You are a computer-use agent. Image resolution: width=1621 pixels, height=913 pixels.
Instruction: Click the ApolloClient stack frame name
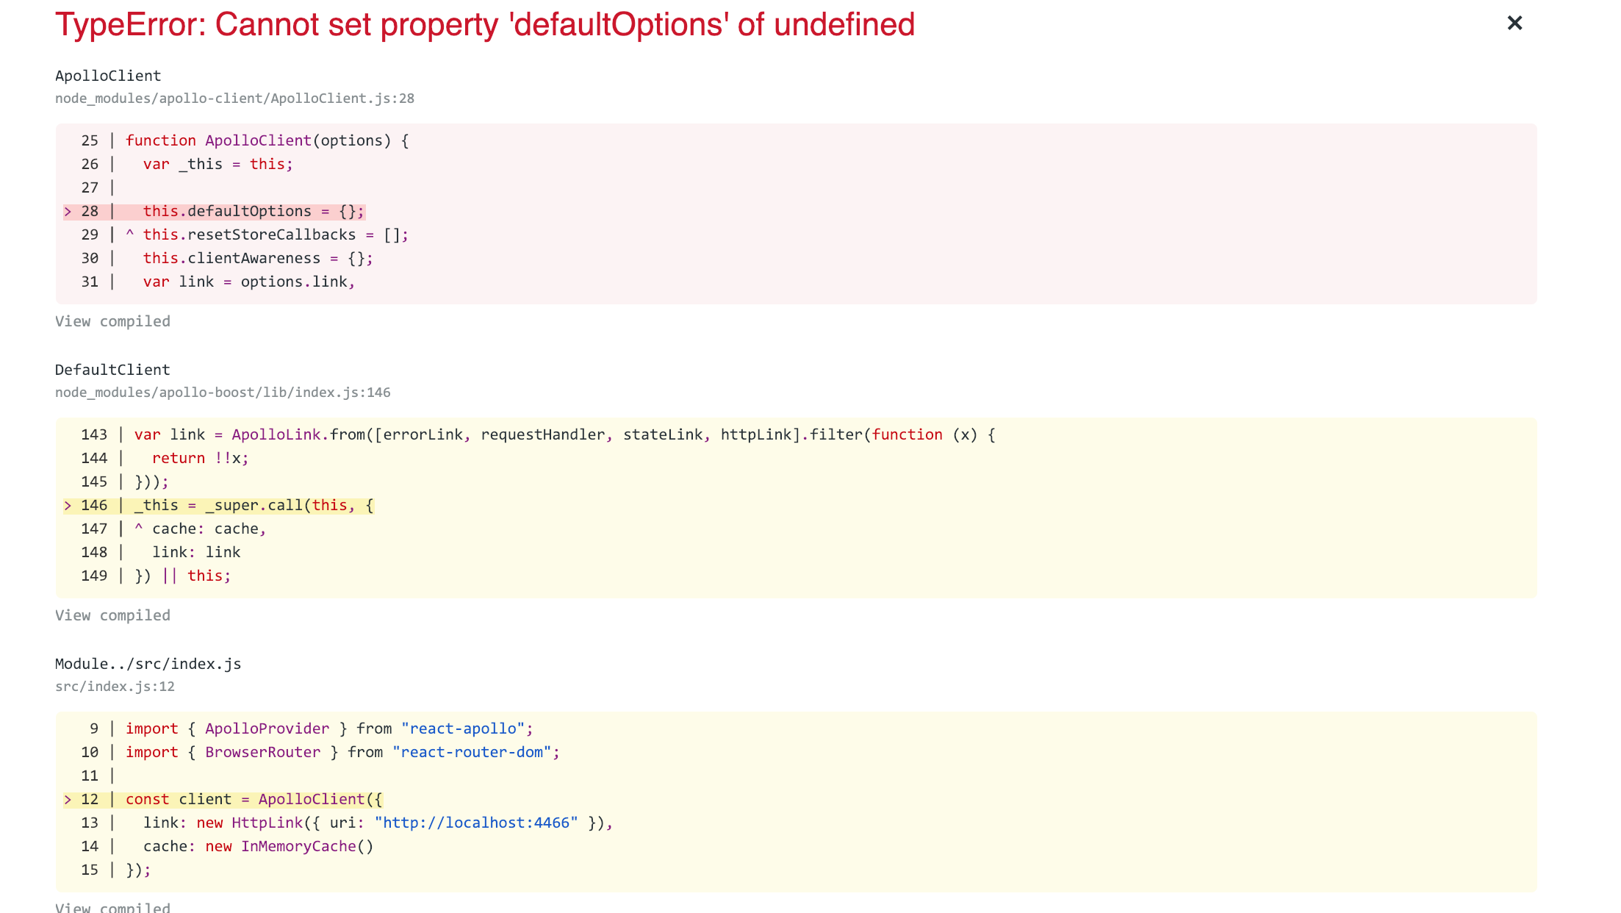coord(108,76)
